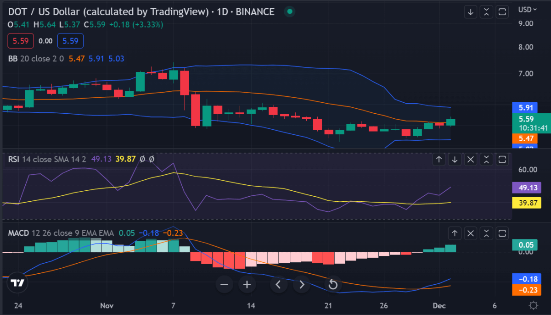Move the MACD pane up
Image resolution: width=551 pixels, height=315 pixels.
pyautogui.click(x=455, y=233)
